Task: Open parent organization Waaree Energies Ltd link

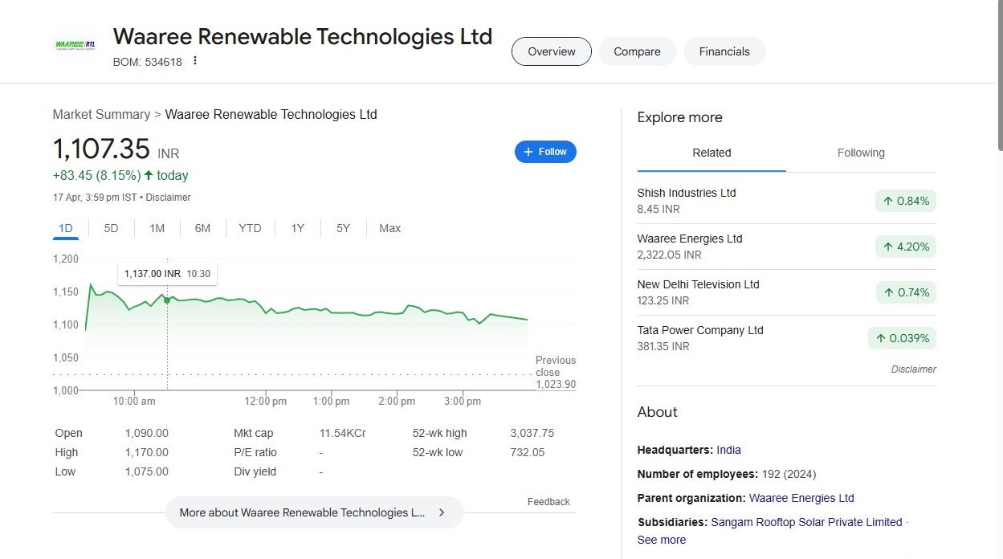Action: click(801, 498)
